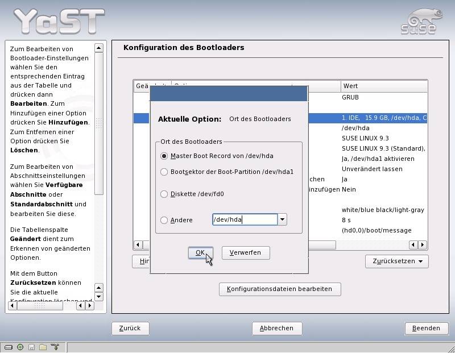This screenshot has width=455, height=353.
Task: Click the floppy disk icon in status bar
Action: 32,347
